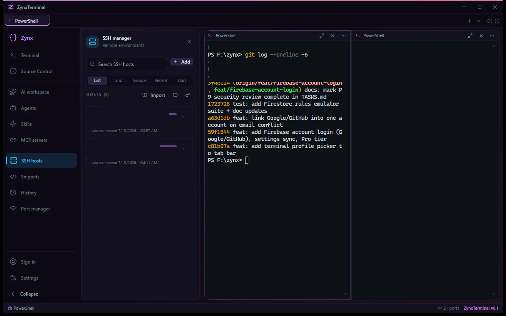Image resolution: width=506 pixels, height=316 pixels.
Task: Click commit hash 59f1844 in terminal
Action: click(218, 132)
